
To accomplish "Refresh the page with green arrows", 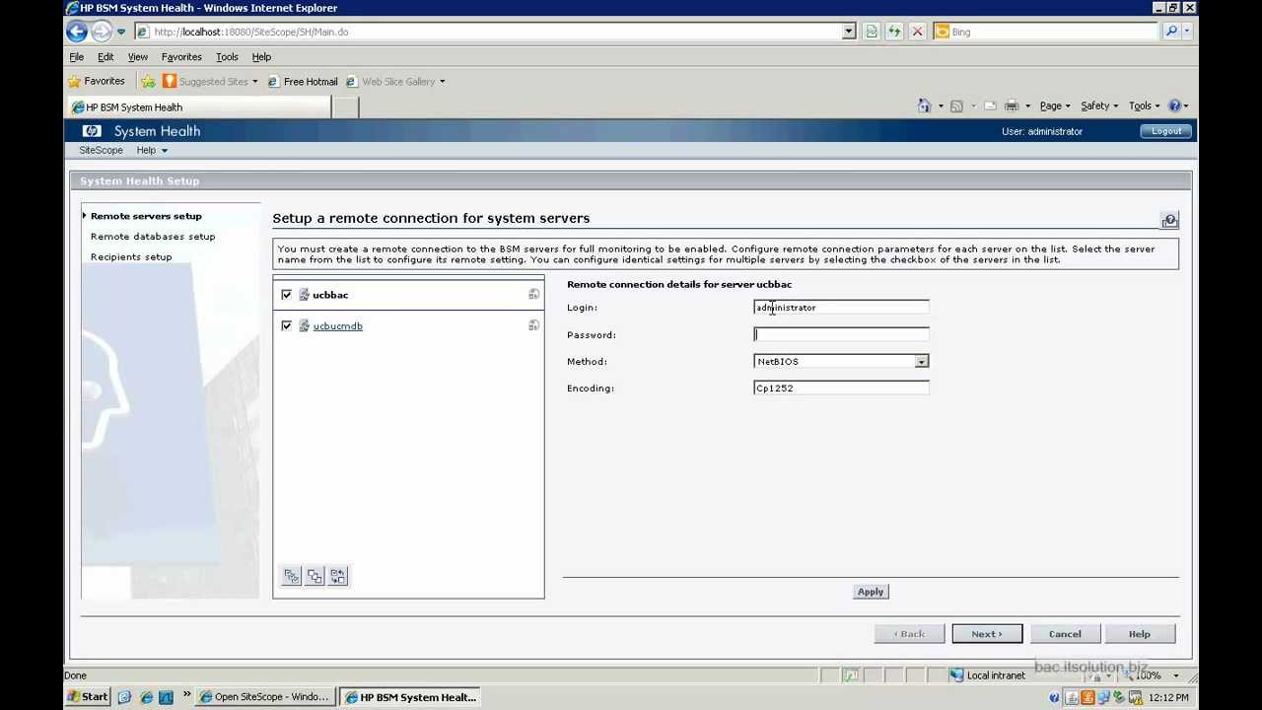I will tap(894, 32).
